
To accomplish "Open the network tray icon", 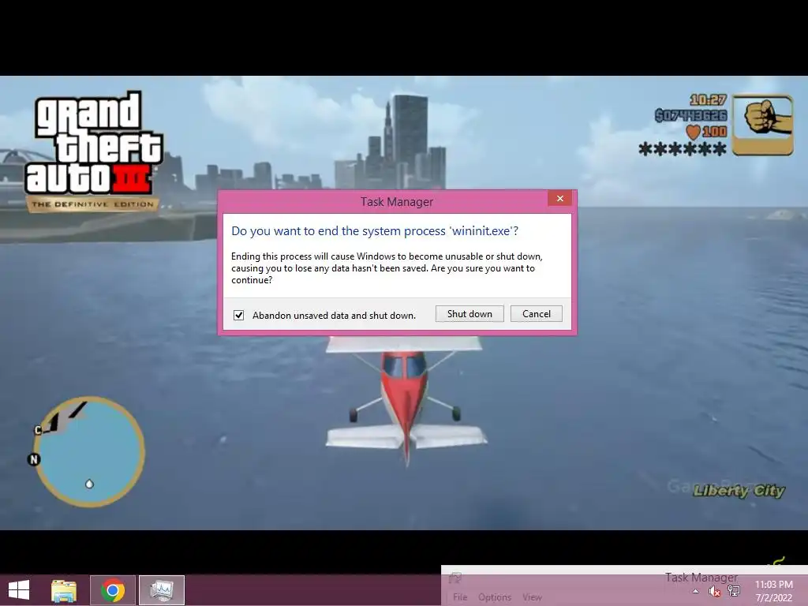I will coord(734,591).
